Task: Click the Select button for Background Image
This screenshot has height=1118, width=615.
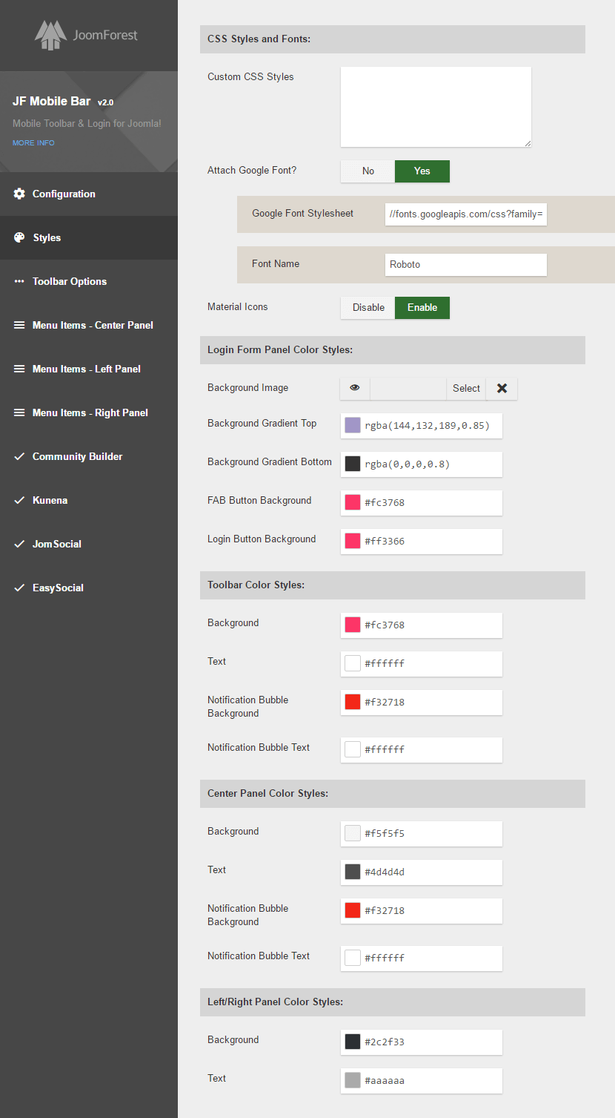Action: pos(466,388)
